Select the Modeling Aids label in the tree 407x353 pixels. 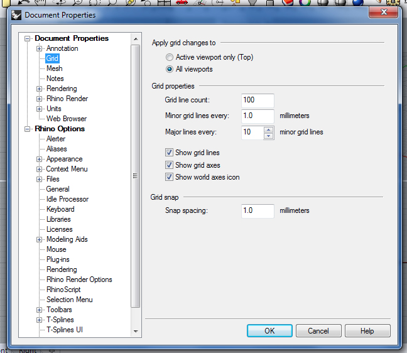tap(67, 239)
